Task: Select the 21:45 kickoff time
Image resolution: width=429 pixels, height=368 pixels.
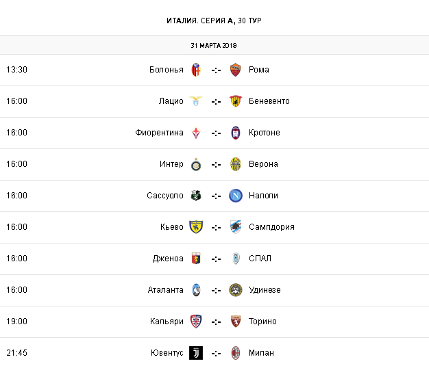Action: click(16, 353)
